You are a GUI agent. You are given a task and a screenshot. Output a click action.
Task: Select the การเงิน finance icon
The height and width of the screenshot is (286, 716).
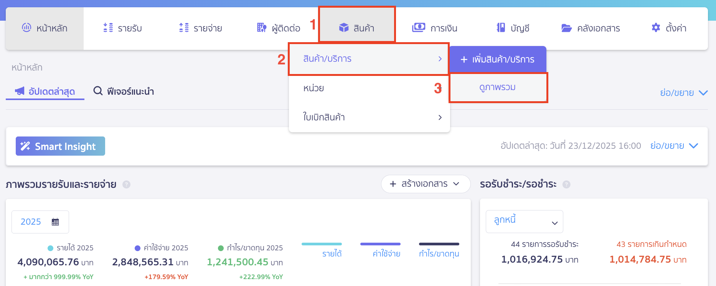419,27
